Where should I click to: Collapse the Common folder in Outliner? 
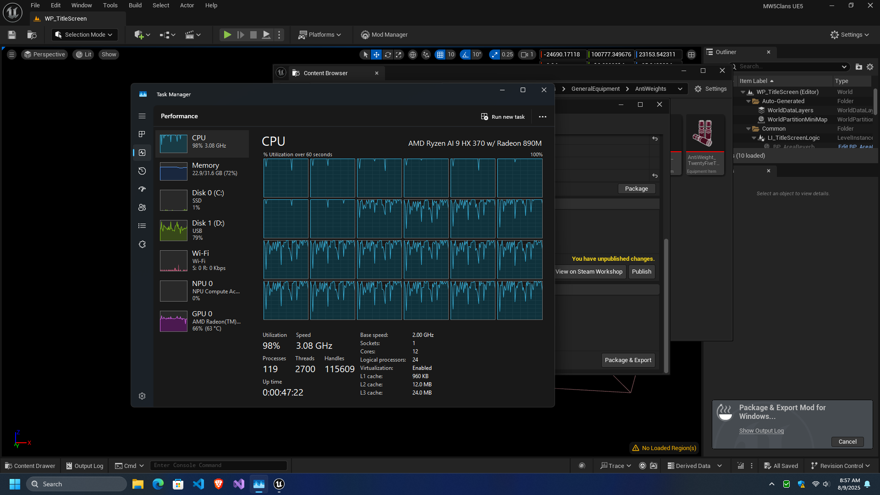(748, 129)
